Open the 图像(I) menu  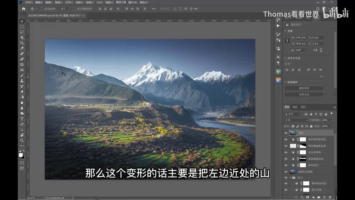point(49,2)
